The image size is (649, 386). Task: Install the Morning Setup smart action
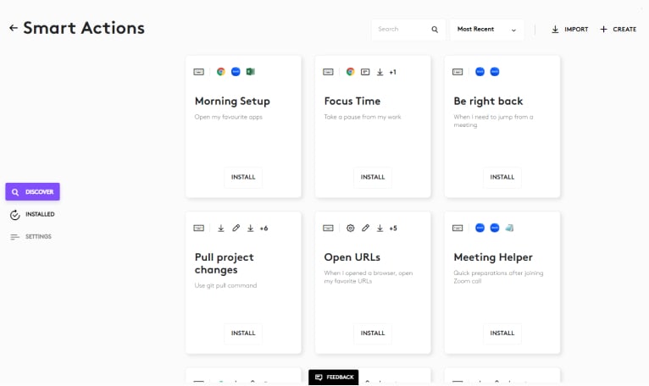(x=243, y=177)
